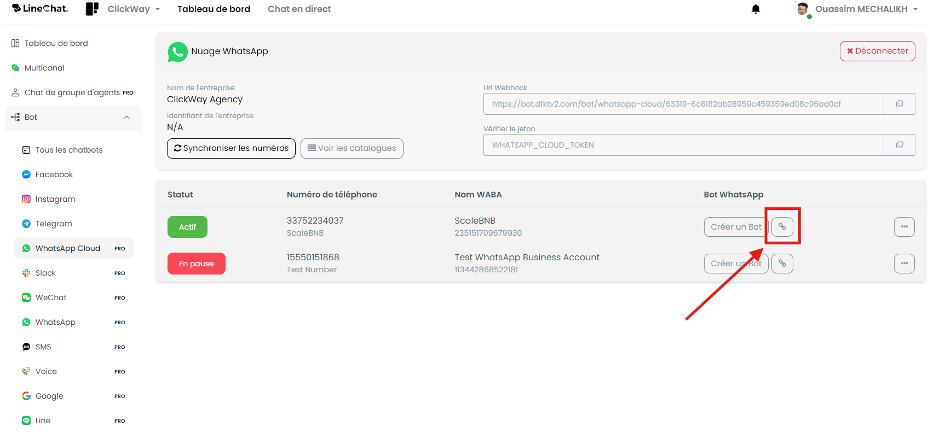The width and height of the screenshot is (928, 438).
Task: Open the more options menu for Test Number row
Action: tap(904, 264)
